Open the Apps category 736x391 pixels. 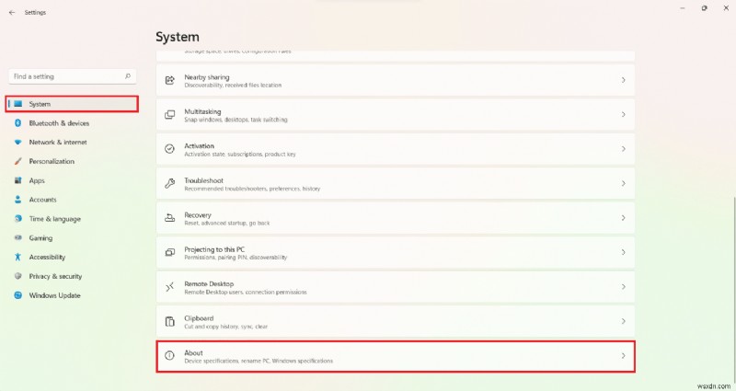point(37,180)
